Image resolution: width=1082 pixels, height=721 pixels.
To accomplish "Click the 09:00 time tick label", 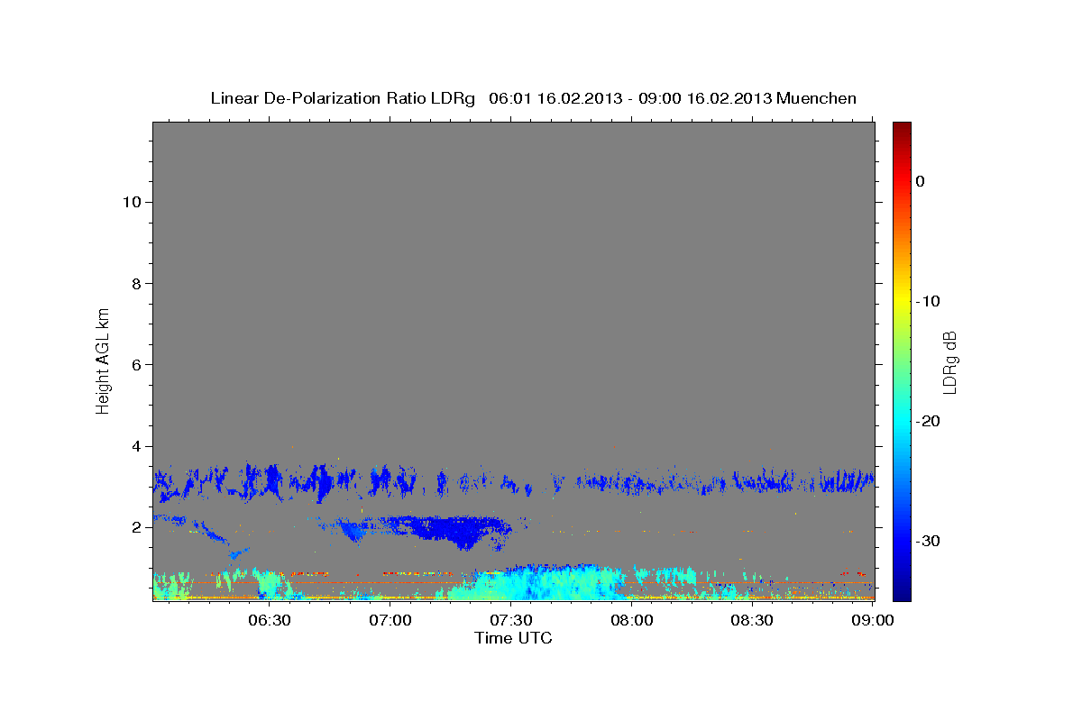I will coord(873,620).
